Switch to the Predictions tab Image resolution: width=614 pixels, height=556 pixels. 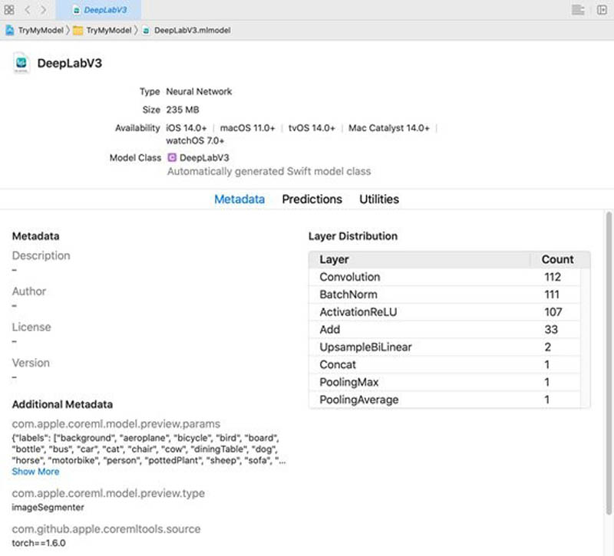pyautogui.click(x=312, y=199)
